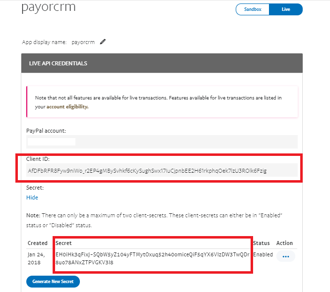Switch to Sandbox mode
The height and width of the screenshot is (292, 330).
253,9
